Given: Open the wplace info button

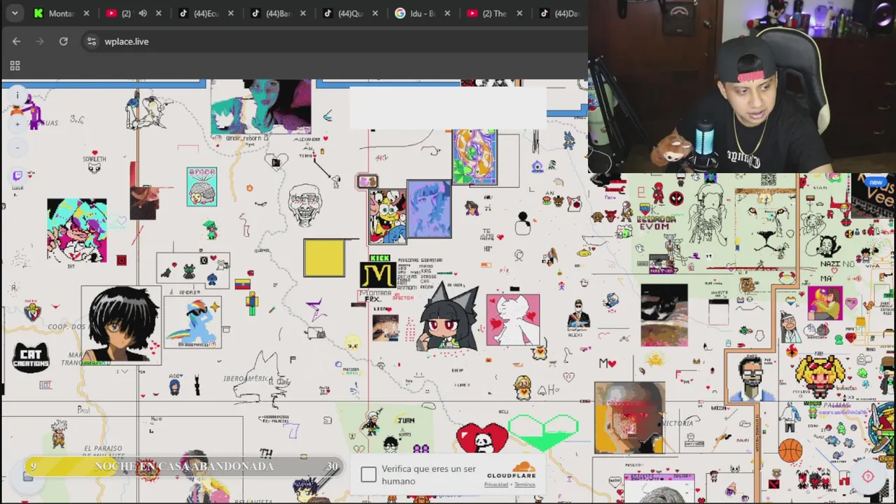Looking at the screenshot, I should (18, 95).
